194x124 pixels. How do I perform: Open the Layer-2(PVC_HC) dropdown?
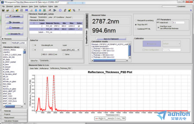click(70, 50)
